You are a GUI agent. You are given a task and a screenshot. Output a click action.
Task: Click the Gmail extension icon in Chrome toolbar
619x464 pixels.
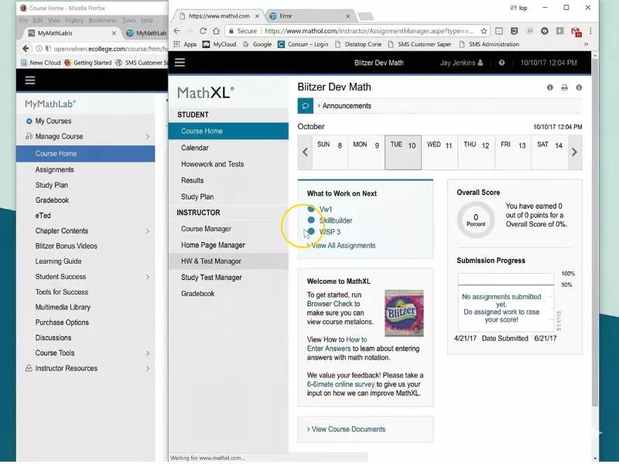576,31
